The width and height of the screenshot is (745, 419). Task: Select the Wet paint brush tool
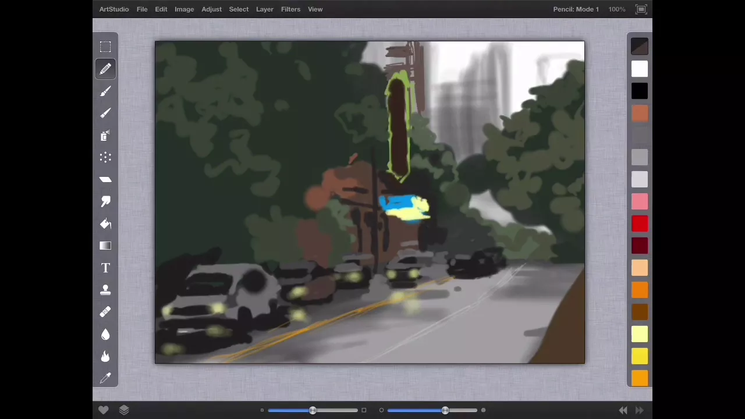pyautogui.click(x=105, y=113)
